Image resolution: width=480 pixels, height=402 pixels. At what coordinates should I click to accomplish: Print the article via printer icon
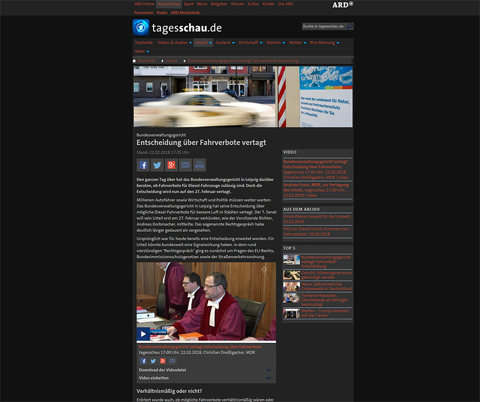pyautogui.click(x=199, y=165)
